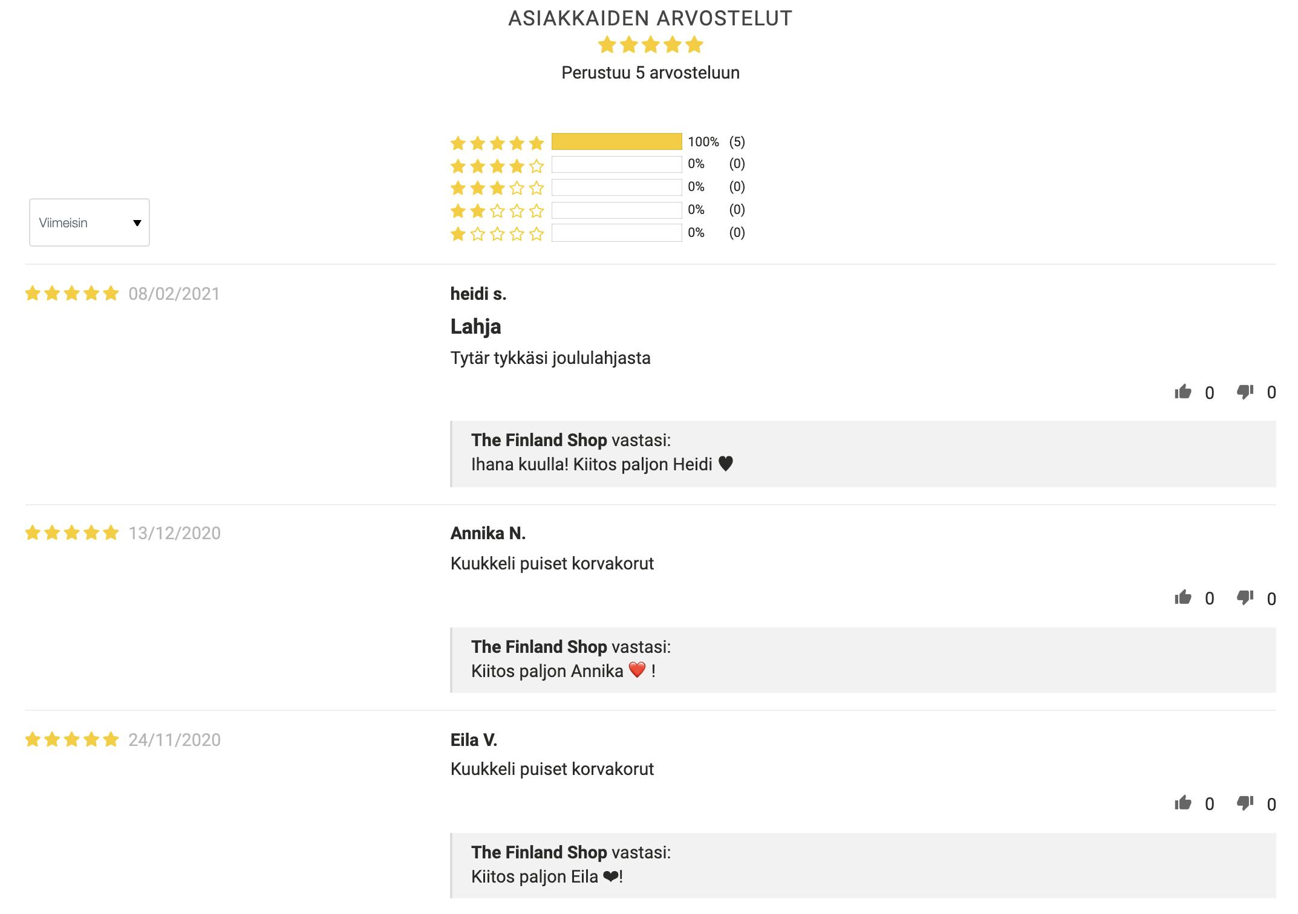The width and height of the screenshot is (1298, 914).
Task: Give heidi s. review a thumbs up
Action: tap(1182, 392)
